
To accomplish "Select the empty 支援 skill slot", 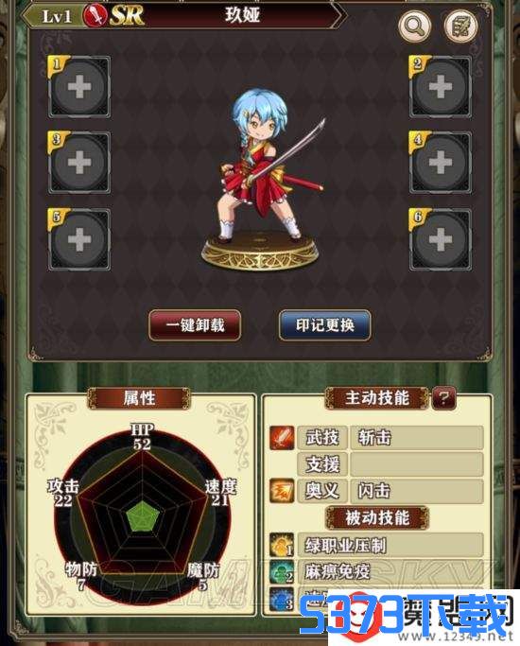I will pos(390,464).
